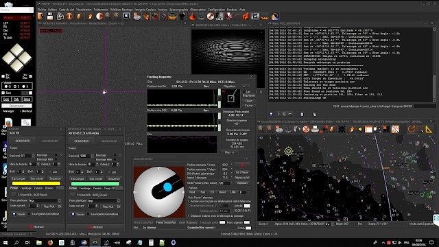
Task: Click red arrow button in dome control panel
Action: 242,165
